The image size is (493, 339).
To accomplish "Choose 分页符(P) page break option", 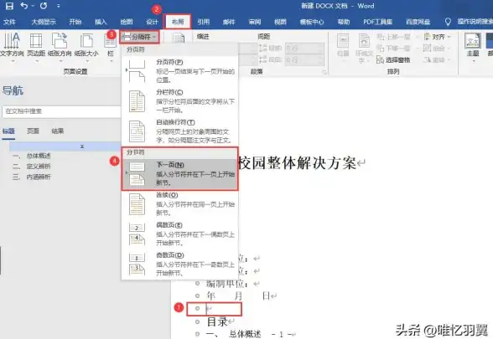I will coord(179,71).
